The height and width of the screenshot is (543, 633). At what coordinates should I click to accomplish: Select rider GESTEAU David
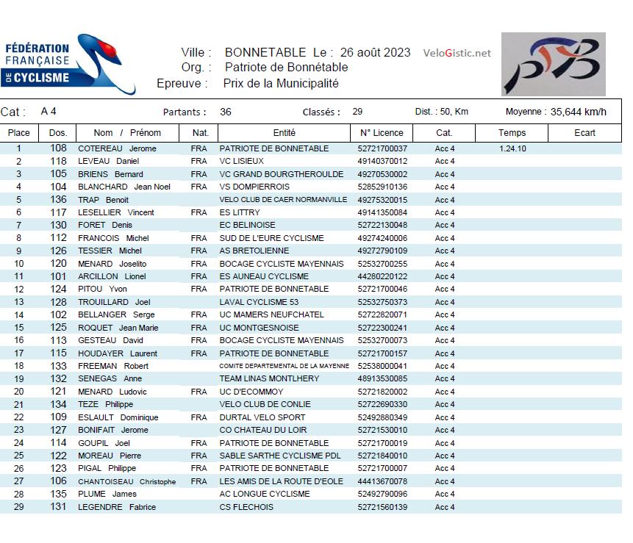point(110,340)
